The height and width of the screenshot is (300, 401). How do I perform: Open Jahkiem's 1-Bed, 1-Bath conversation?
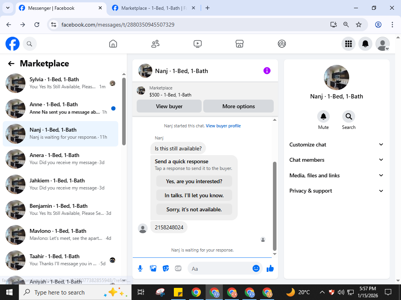[x=60, y=184]
